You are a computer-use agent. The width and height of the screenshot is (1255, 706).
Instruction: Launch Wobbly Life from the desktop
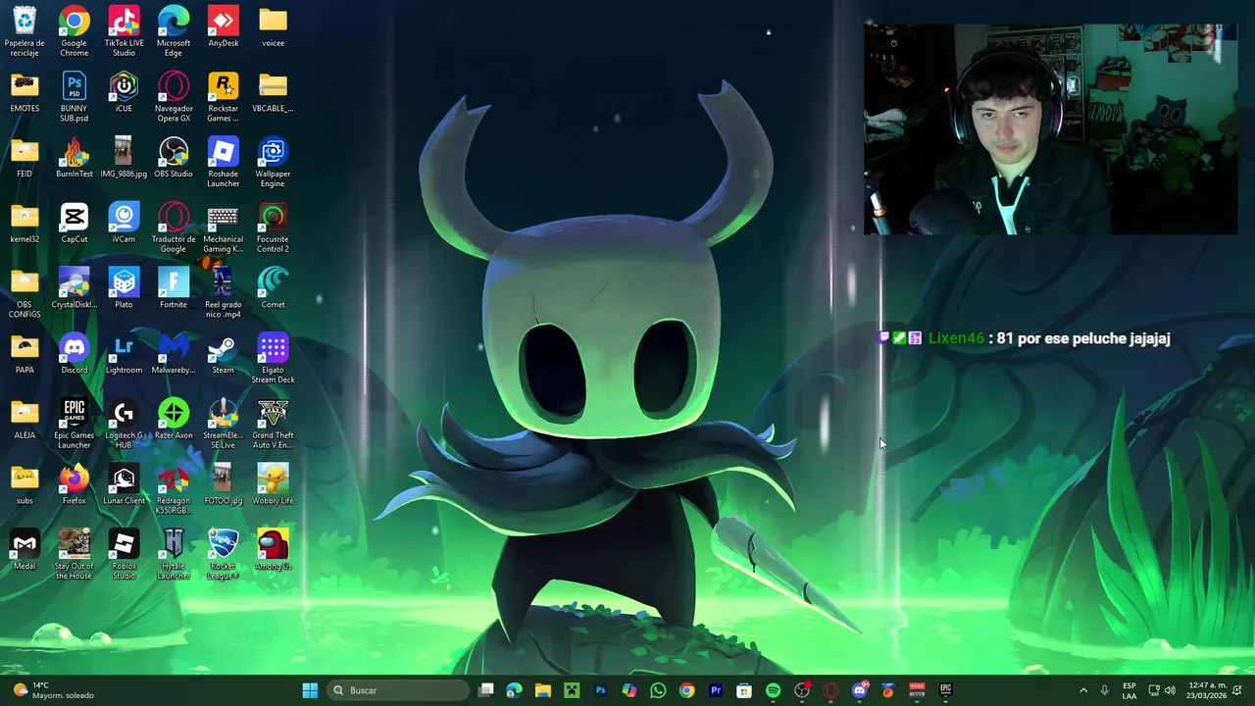[273, 485]
